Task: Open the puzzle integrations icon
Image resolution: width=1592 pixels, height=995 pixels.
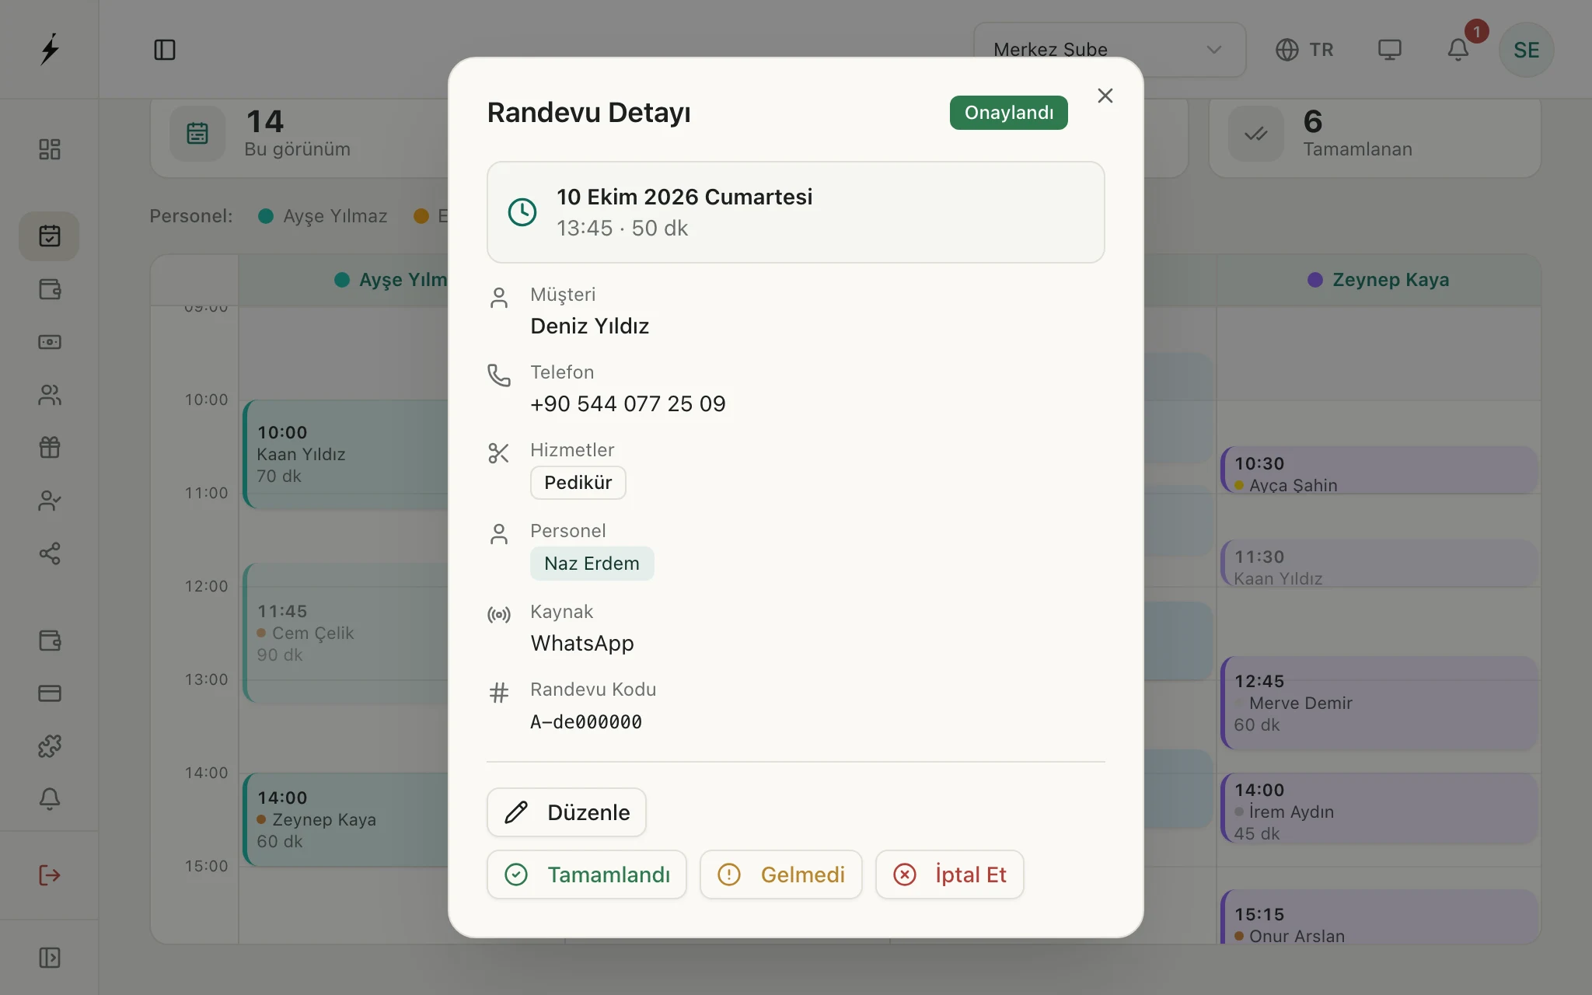Action: click(x=49, y=746)
